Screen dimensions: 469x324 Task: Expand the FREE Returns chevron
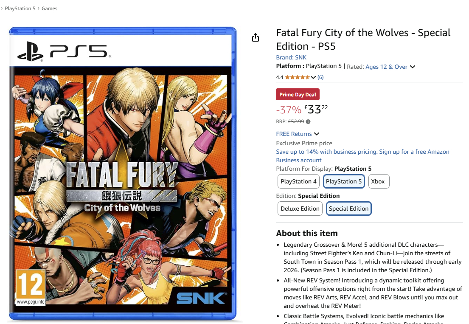[x=317, y=134]
